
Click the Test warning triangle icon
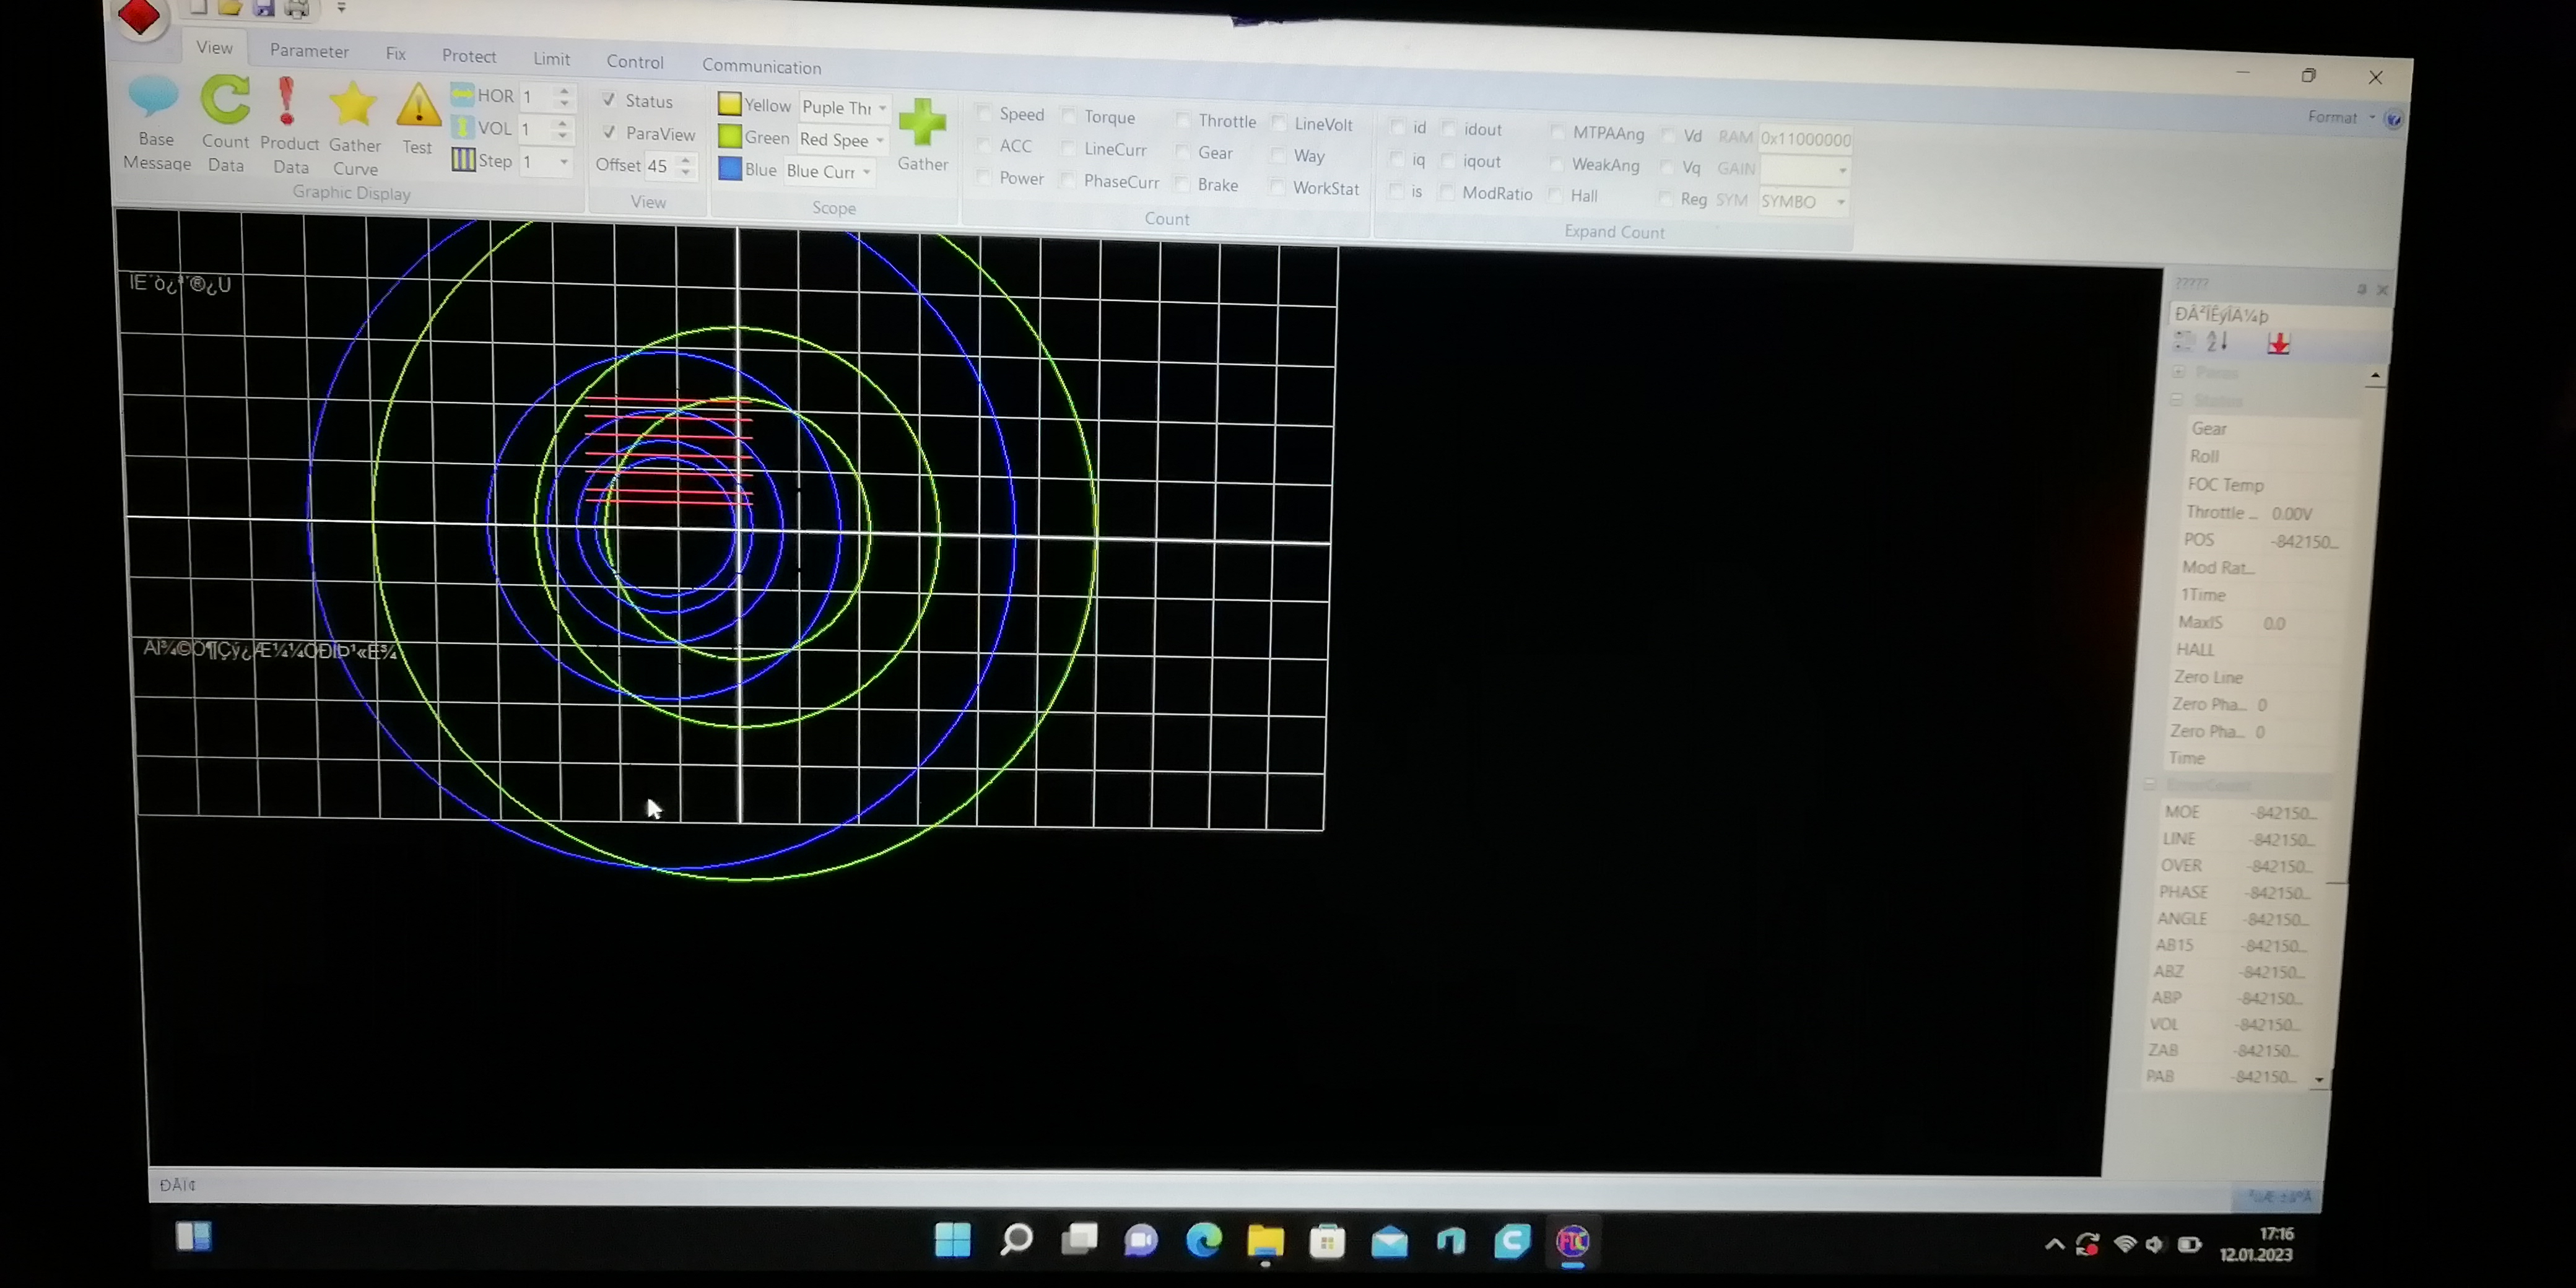(418, 106)
